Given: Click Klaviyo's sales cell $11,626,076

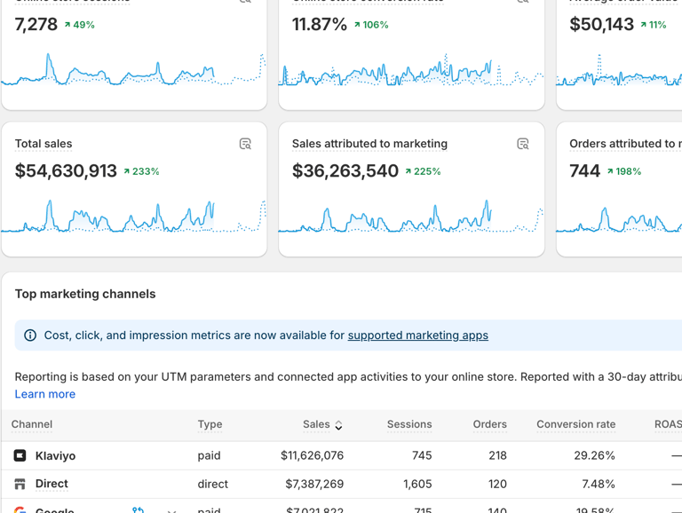Looking at the screenshot, I should pyautogui.click(x=312, y=455).
